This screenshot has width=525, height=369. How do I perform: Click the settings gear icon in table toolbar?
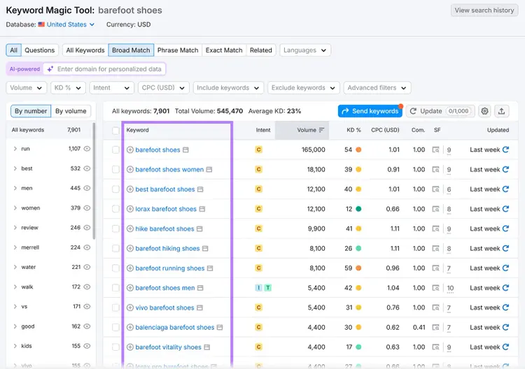pos(484,111)
